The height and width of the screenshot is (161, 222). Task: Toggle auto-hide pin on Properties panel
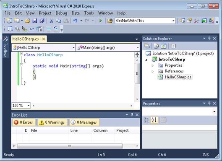point(209,103)
